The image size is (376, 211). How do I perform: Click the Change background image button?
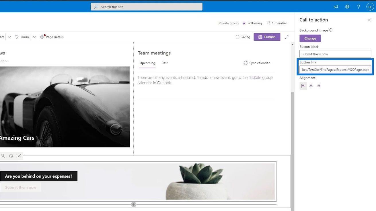coord(310,38)
